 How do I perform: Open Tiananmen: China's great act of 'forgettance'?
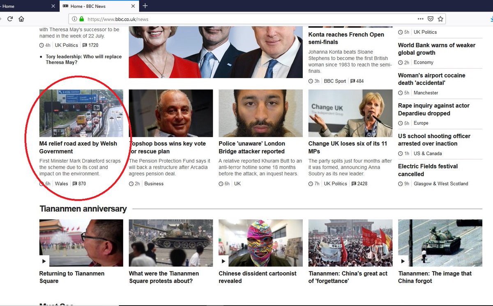[348, 277]
